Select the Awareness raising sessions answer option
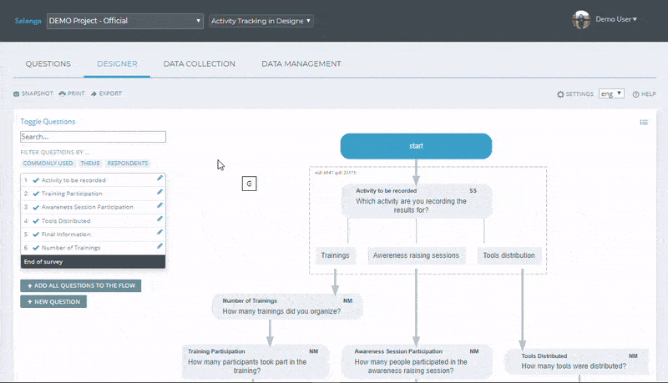The image size is (668, 383). coord(416,255)
